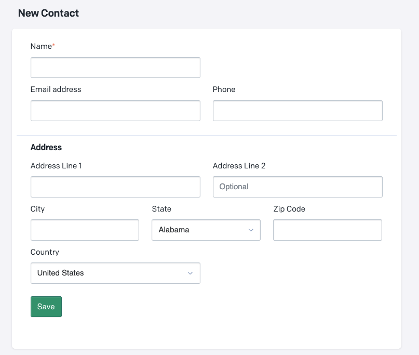Click into the Phone field
Viewport: 419px width, 355px height.
point(298,111)
